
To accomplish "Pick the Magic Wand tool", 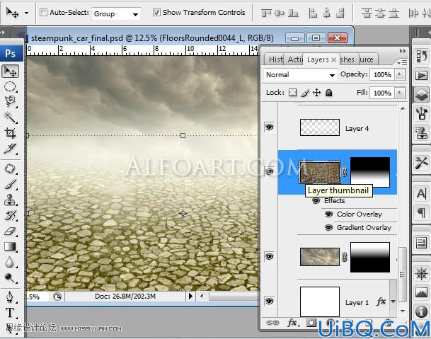I will (10, 117).
